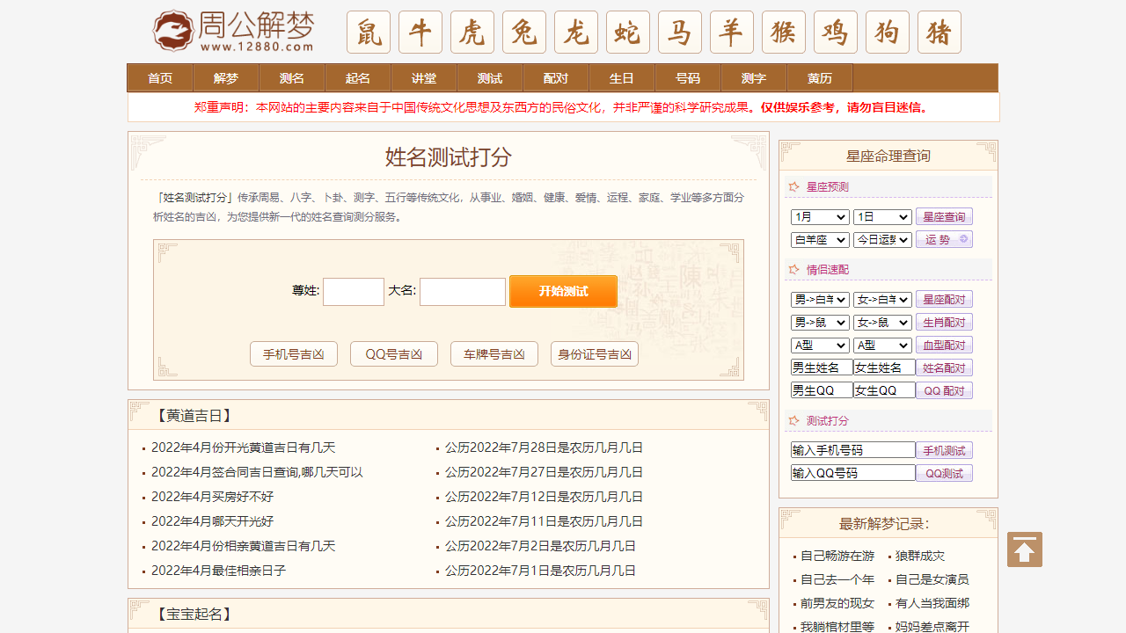
Task: Select the 蛇 (Snake) zodiac icon
Action: 627,32
